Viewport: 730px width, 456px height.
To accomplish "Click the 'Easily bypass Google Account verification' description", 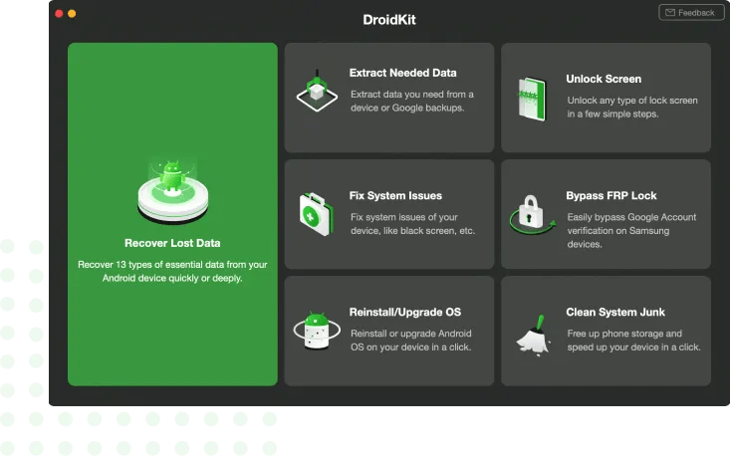I will click(631, 230).
